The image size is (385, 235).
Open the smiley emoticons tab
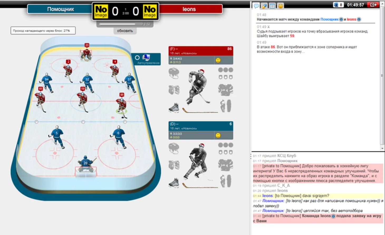pos(280,6)
